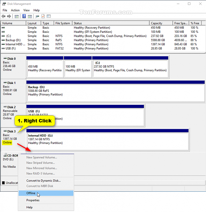Viewport: 206px width, 212px height.
Task: Open the File menu
Action: (x=5, y=10)
